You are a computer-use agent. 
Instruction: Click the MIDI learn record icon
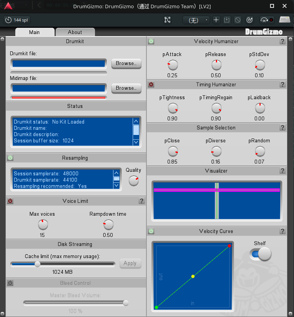(267, 20)
